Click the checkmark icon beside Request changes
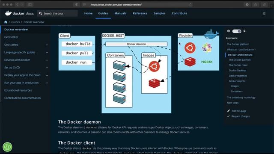 coord(228,116)
